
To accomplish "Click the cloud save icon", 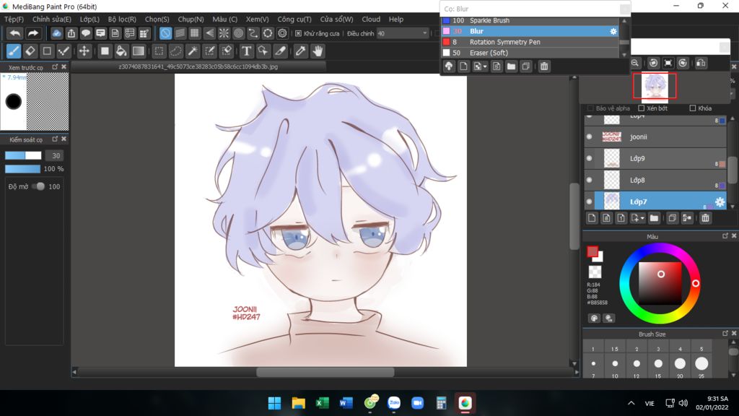I will click(x=56, y=33).
